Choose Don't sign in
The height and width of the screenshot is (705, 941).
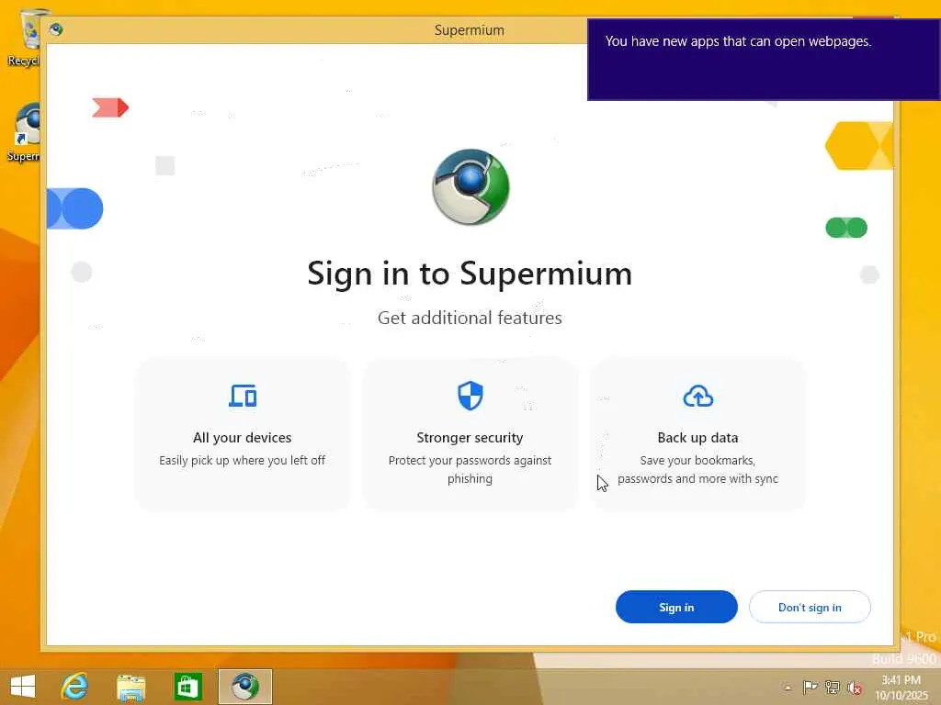[810, 607]
